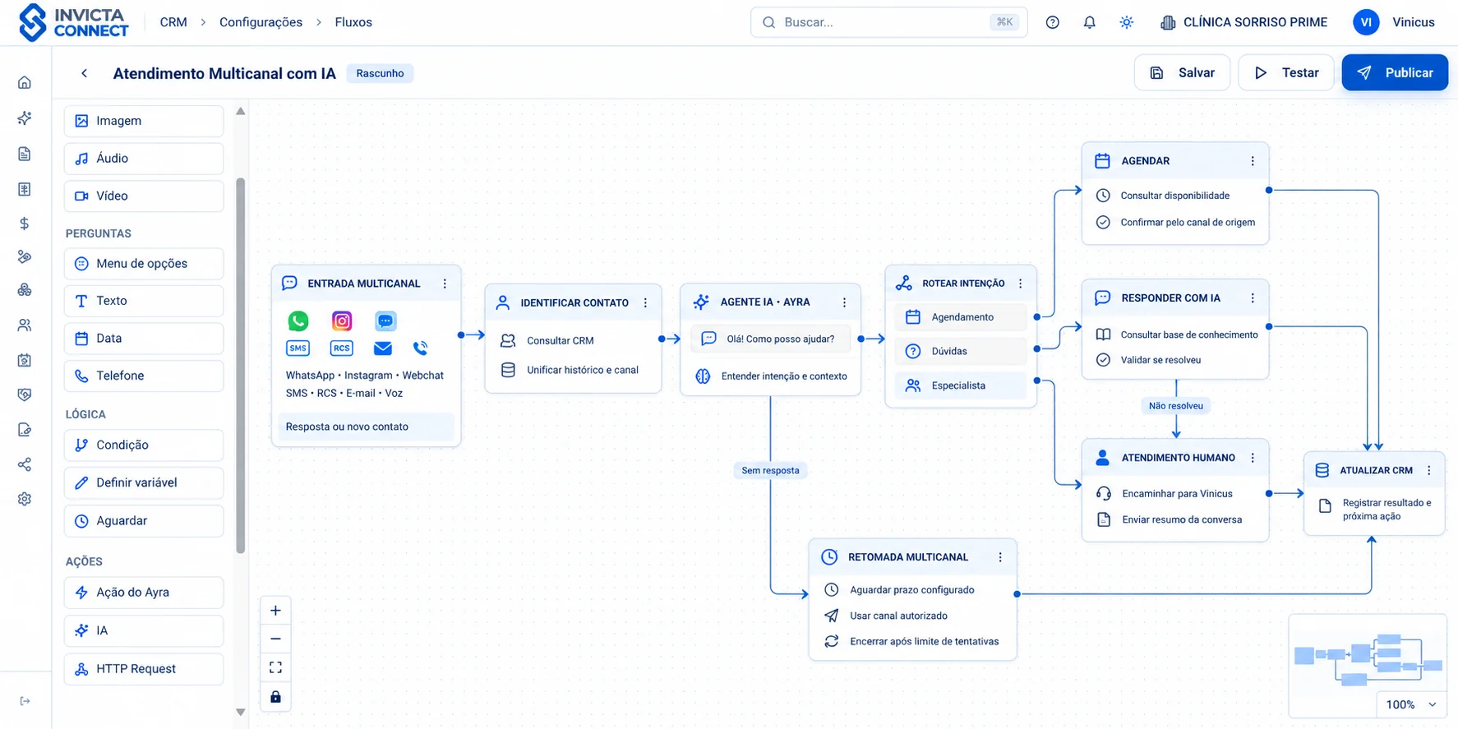Click Salvar button
Screen dimensions: 1458x729
[x=1182, y=72]
